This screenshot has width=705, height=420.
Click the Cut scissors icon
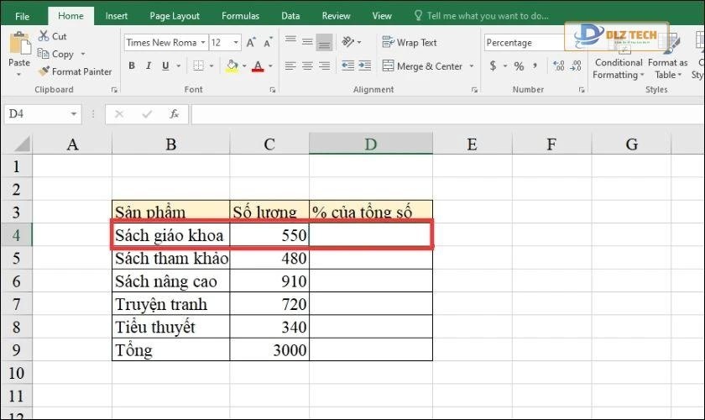coord(44,36)
